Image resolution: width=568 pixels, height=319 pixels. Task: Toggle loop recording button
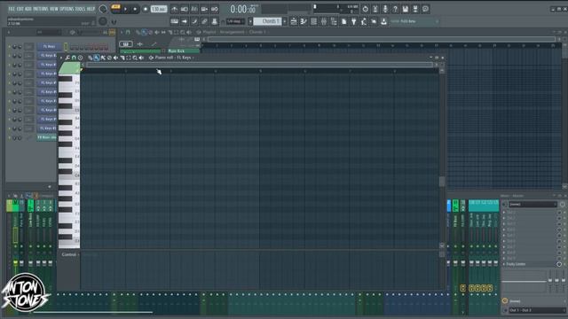click(x=215, y=9)
